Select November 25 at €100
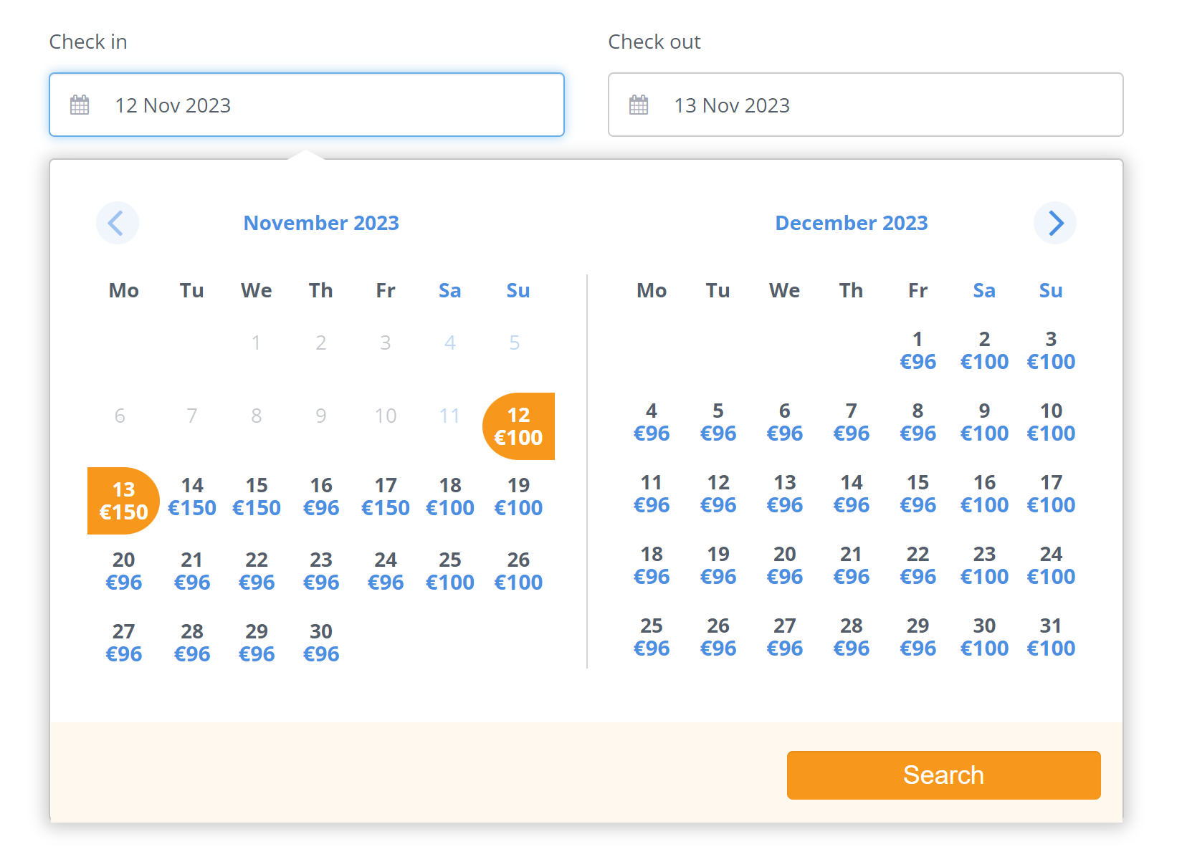1182x867 pixels. point(450,571)
